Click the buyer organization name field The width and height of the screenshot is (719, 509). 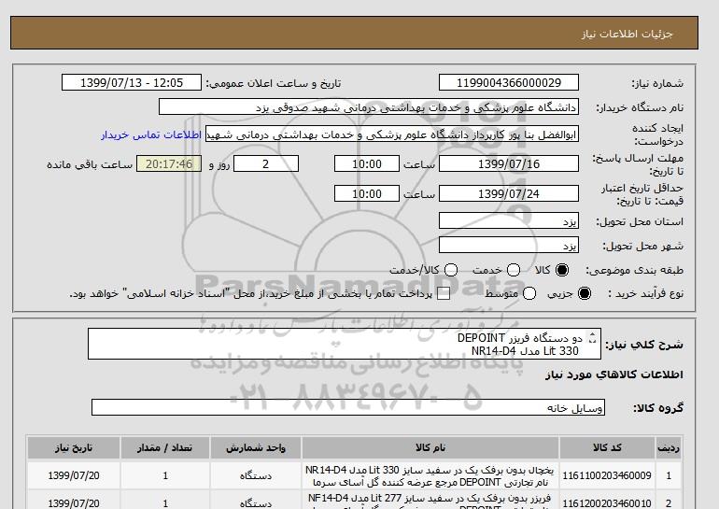369,107
